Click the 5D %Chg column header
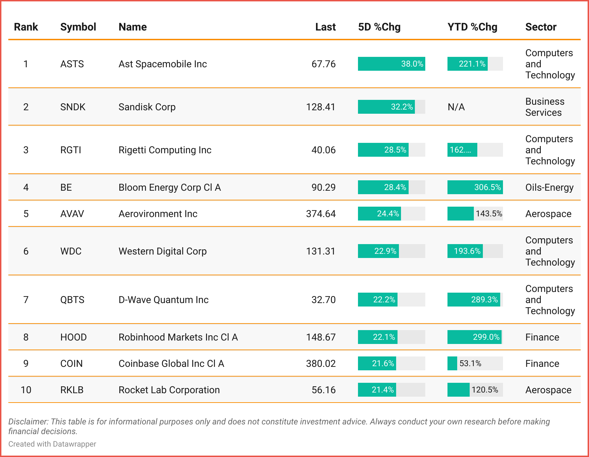589x457 pixels. (x=379, y=27)
